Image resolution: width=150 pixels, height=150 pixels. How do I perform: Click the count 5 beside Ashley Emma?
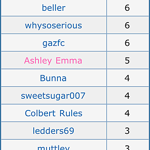(127, 61)
